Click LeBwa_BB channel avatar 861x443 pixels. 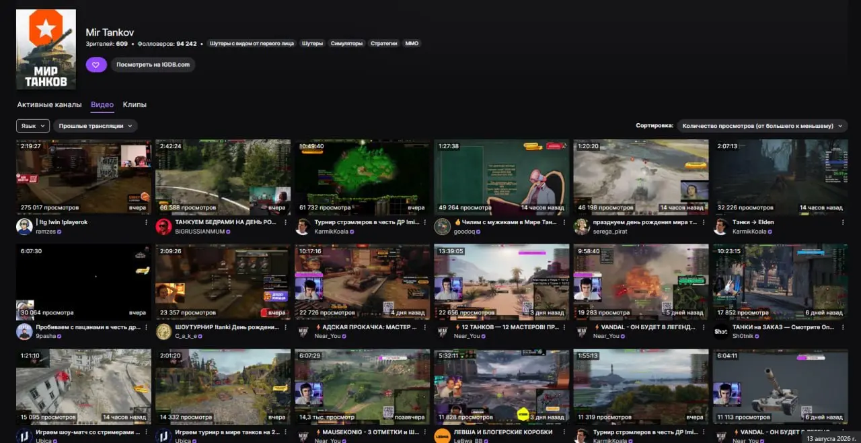click(x=442, y=436)
